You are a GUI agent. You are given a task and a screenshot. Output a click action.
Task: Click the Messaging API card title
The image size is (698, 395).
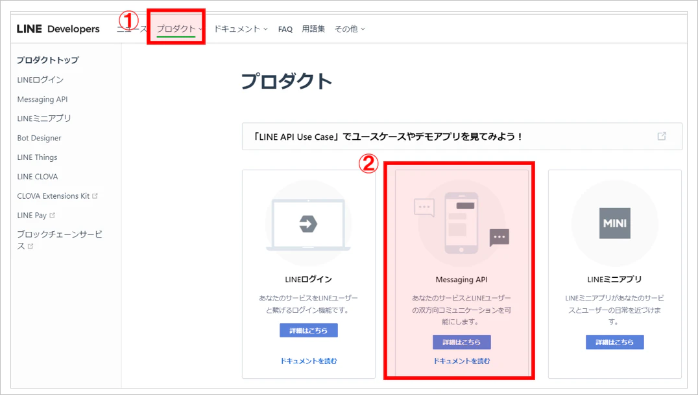click(x=462, y=280)
